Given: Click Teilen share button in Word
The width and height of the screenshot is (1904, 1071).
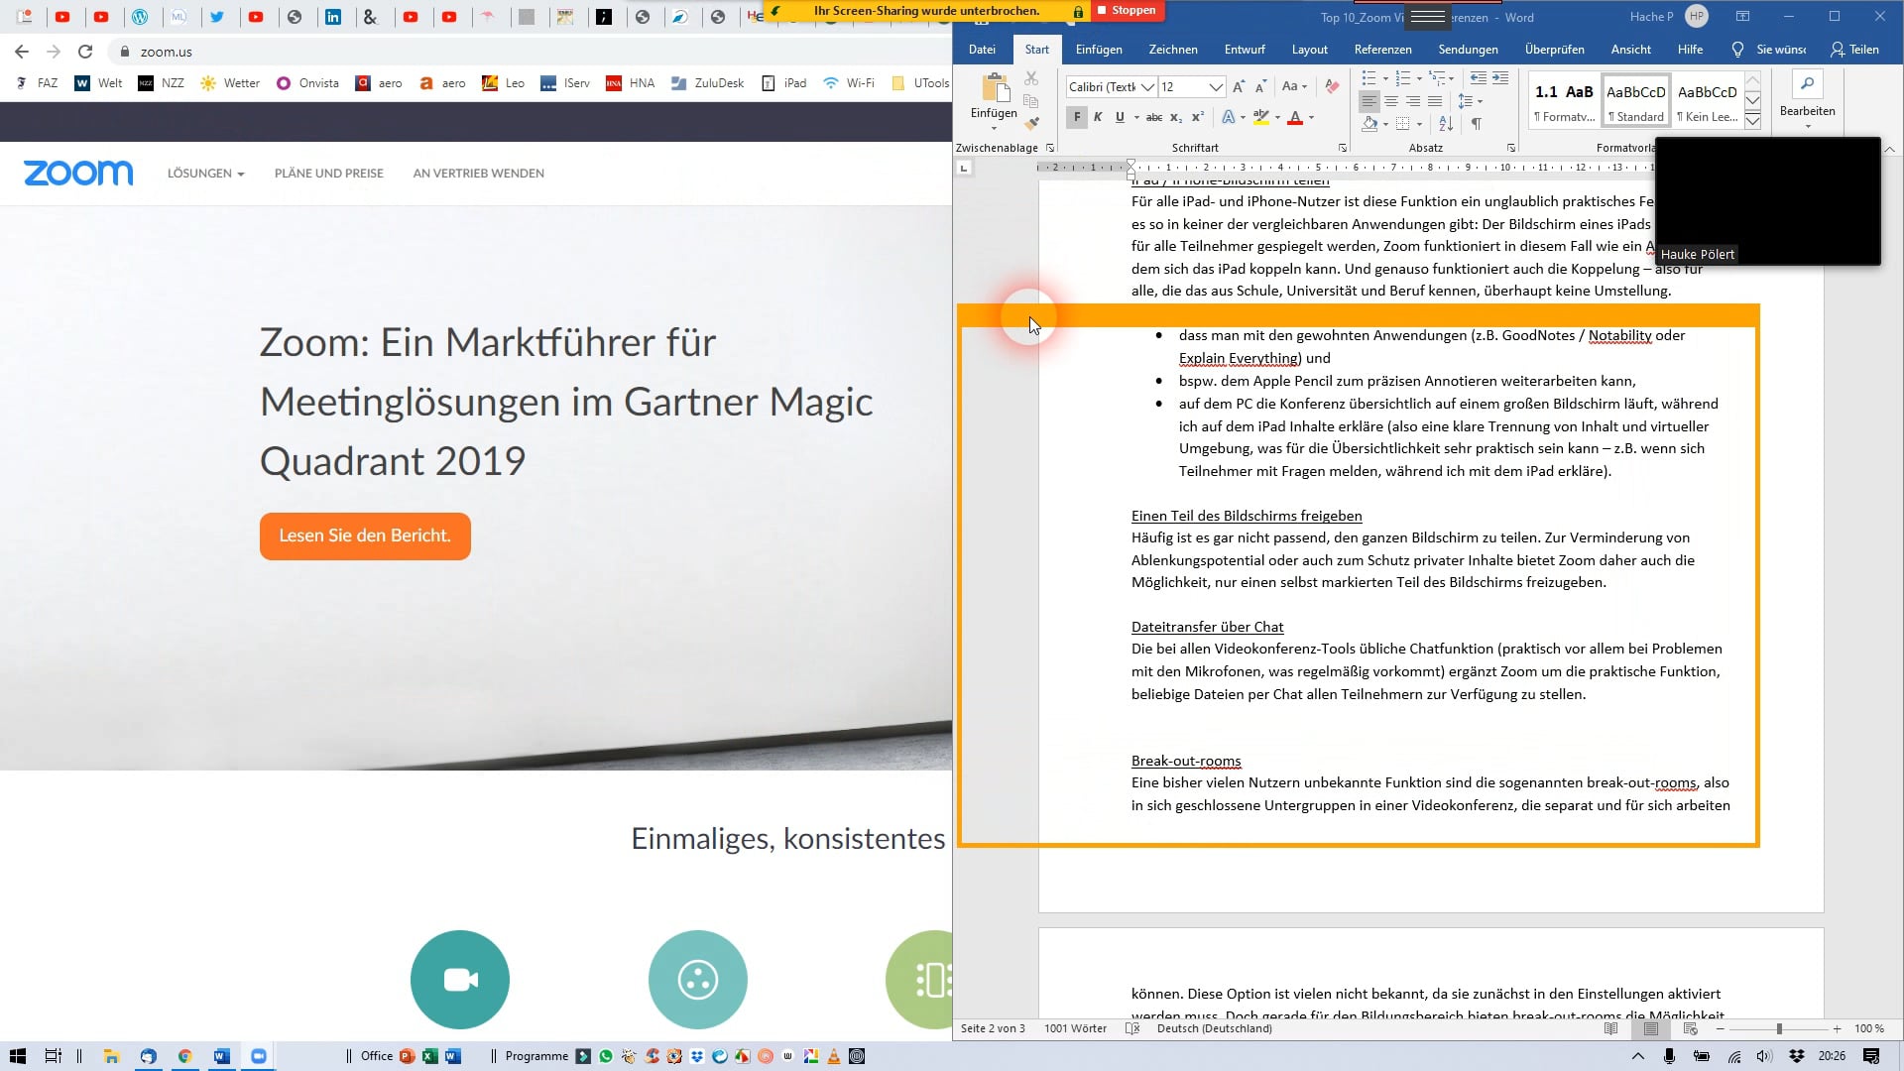Looking at the screenshot, I should tap(1854, 50).
